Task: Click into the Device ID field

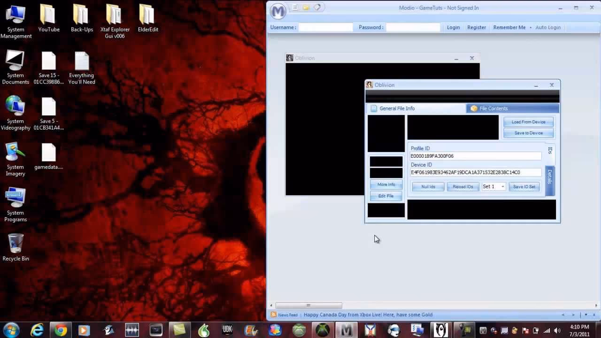Action: point(476,172)
